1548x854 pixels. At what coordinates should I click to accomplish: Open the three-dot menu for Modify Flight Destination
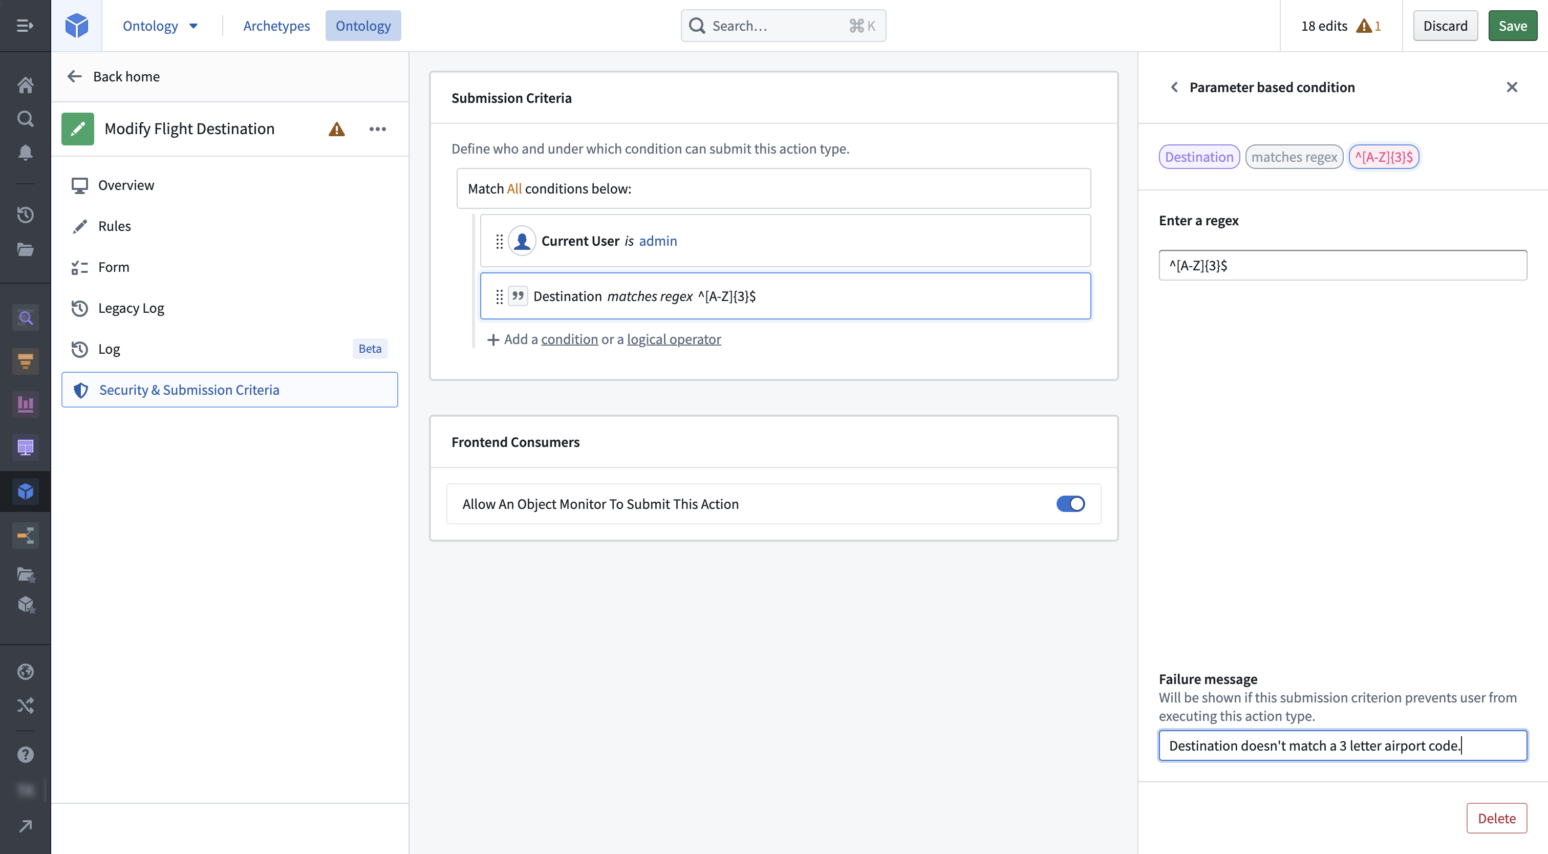[x=377, y=129]
